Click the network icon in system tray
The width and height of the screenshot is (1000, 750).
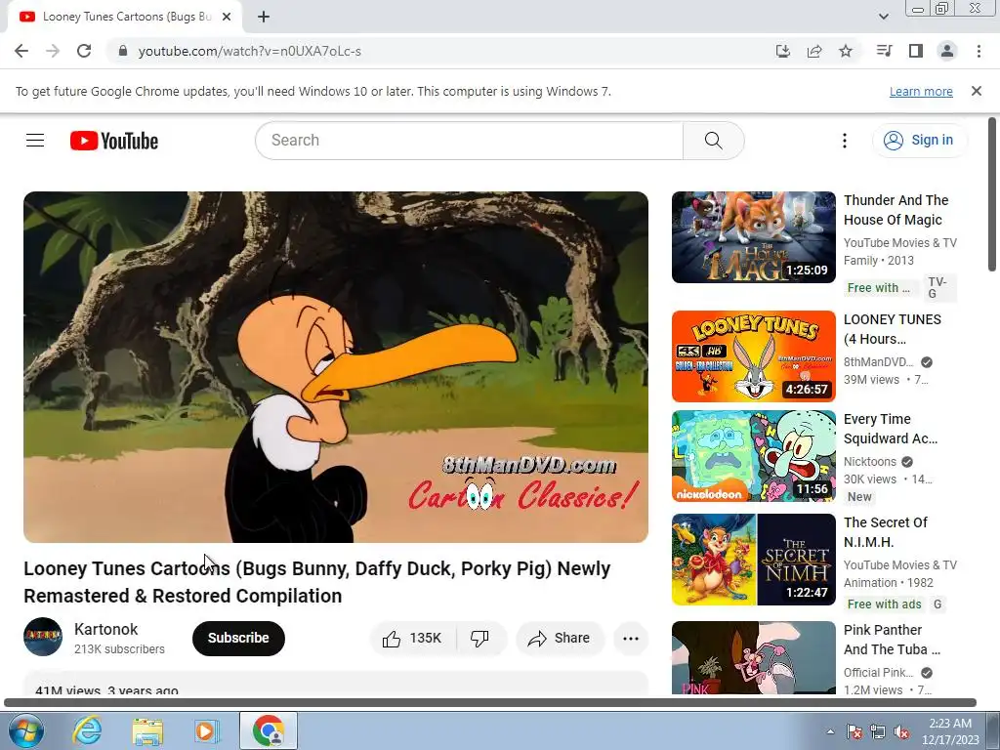point(878,732)
